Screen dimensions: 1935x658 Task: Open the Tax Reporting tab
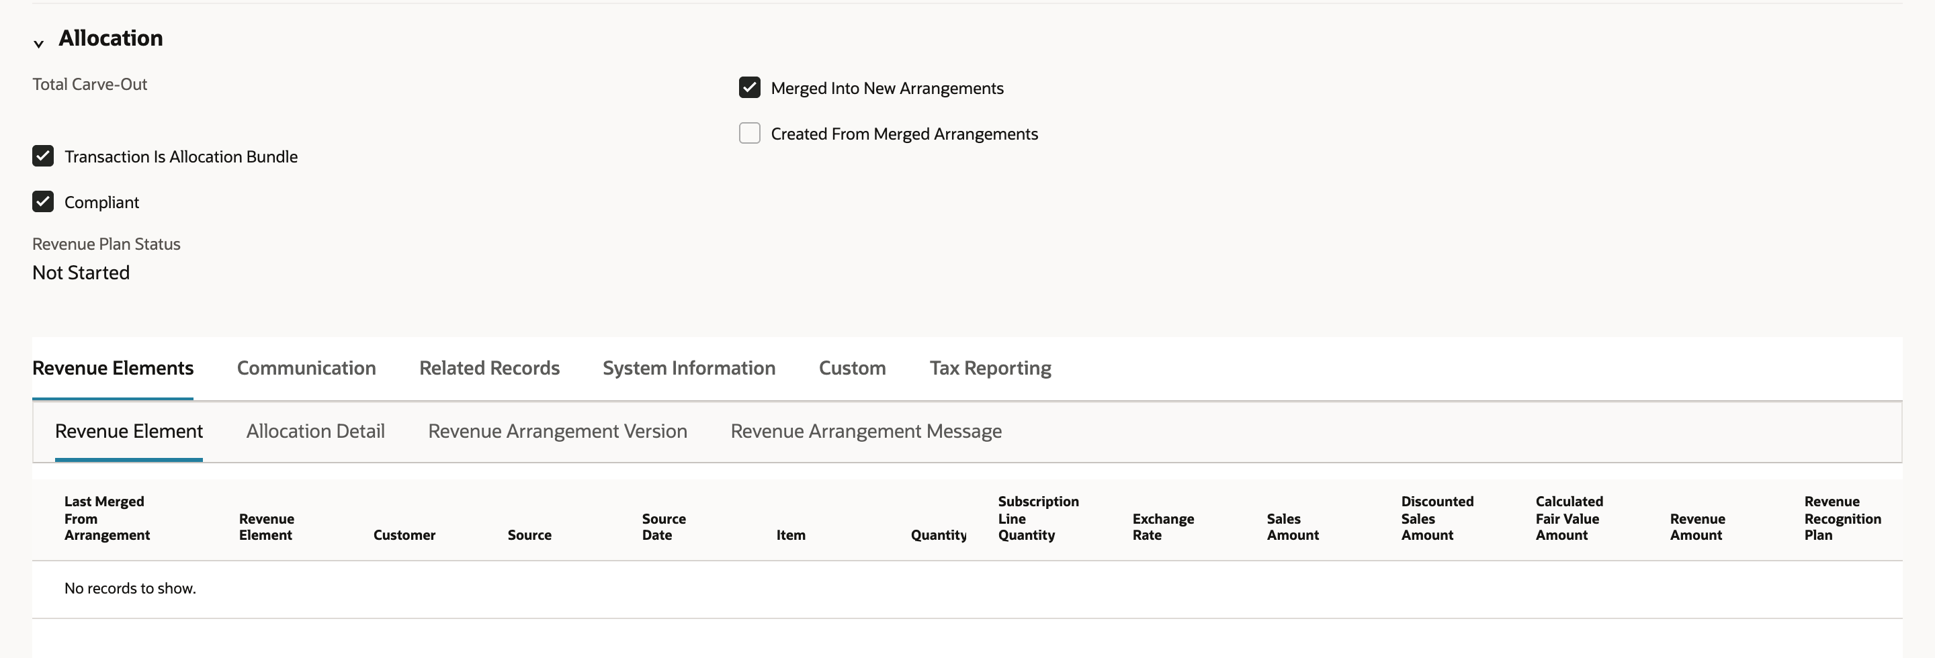click(990, 368)
